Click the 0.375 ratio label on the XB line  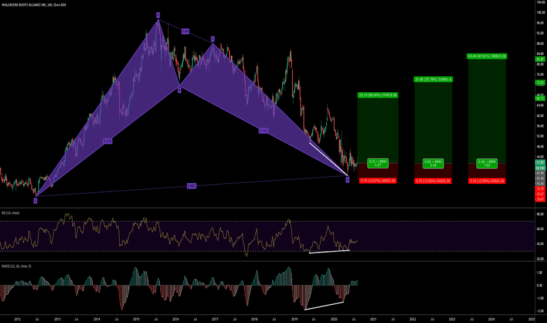point(107,141)
